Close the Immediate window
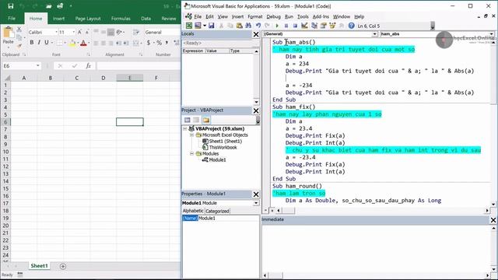 pos(493,219)
